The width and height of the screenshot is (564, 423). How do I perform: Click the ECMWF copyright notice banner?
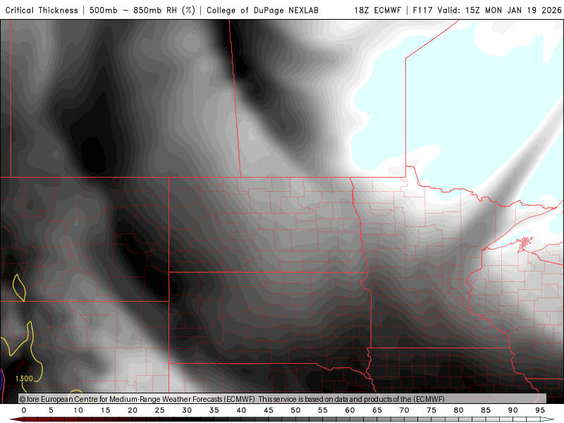[283, 399]
